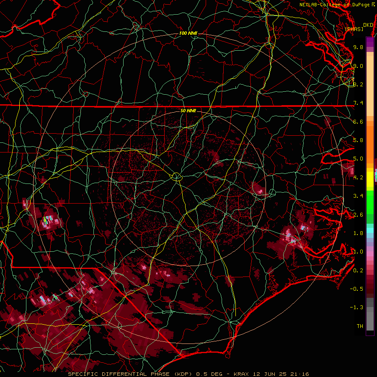
Task: Click the yellow segment of the color bar
Action: click(x=370, y=179)
